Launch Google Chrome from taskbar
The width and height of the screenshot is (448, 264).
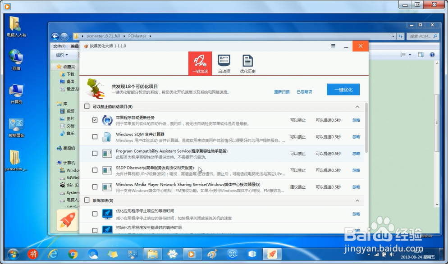coord(73,254)
